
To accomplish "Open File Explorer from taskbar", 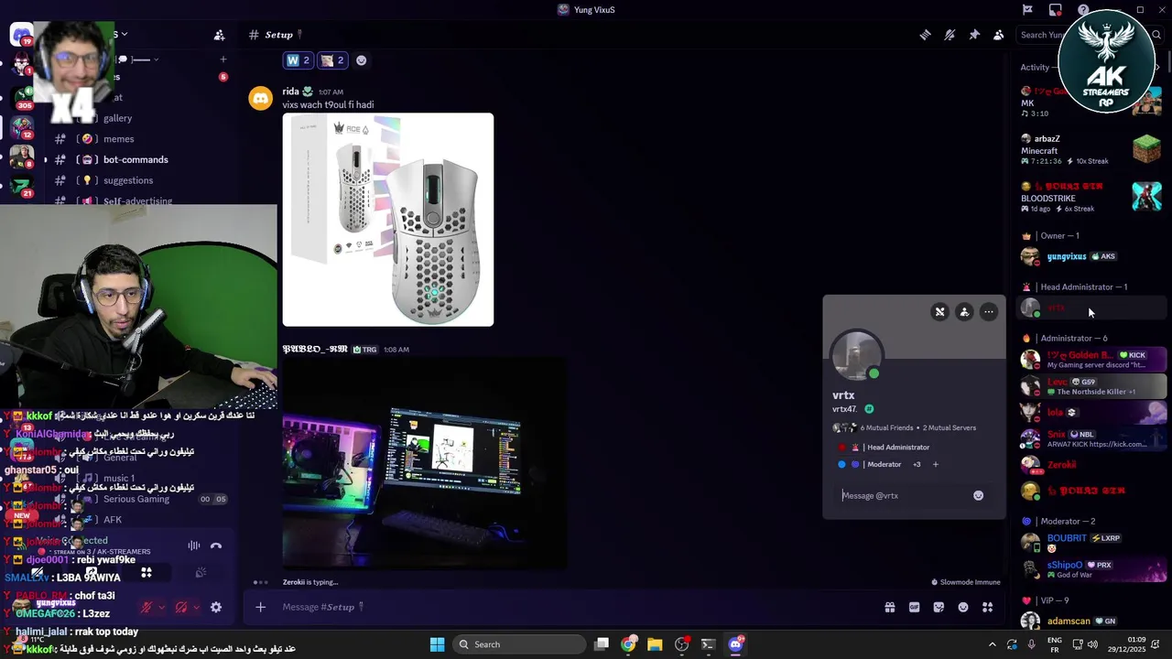I will click(655, 644).
